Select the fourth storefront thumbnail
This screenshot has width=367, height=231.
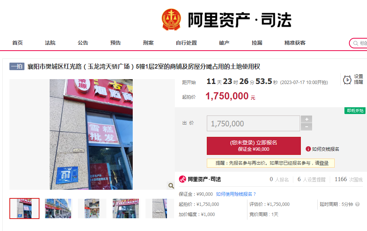(126, 208)
